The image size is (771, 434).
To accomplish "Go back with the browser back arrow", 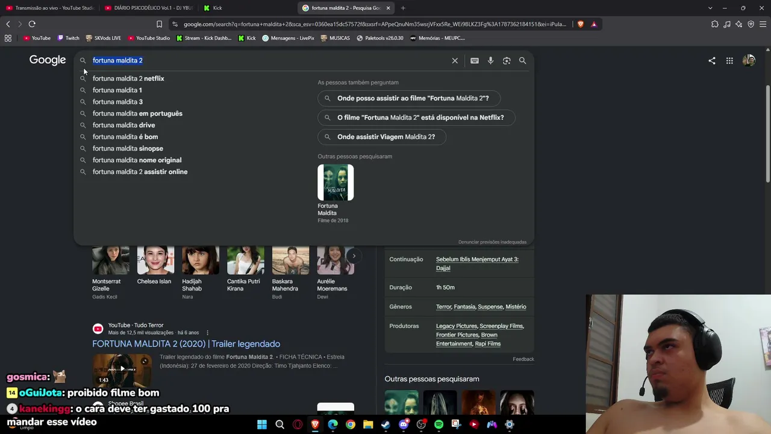I will click(8, 24).
